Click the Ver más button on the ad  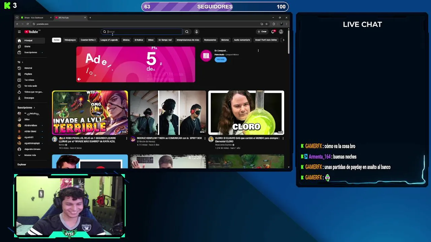point(221,59)
